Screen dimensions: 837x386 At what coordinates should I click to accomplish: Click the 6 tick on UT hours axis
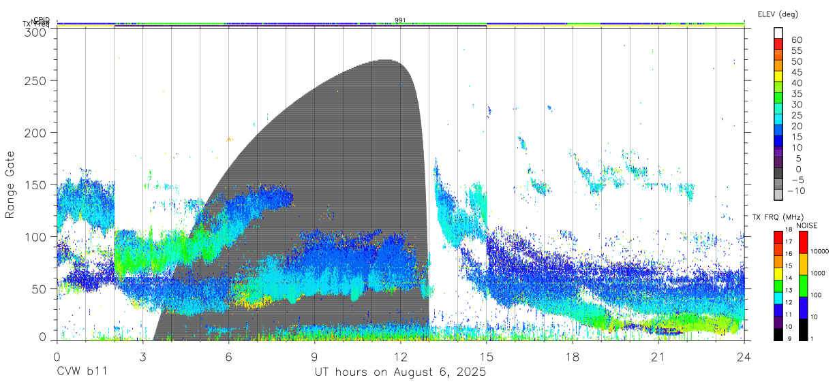click(228, 357)
